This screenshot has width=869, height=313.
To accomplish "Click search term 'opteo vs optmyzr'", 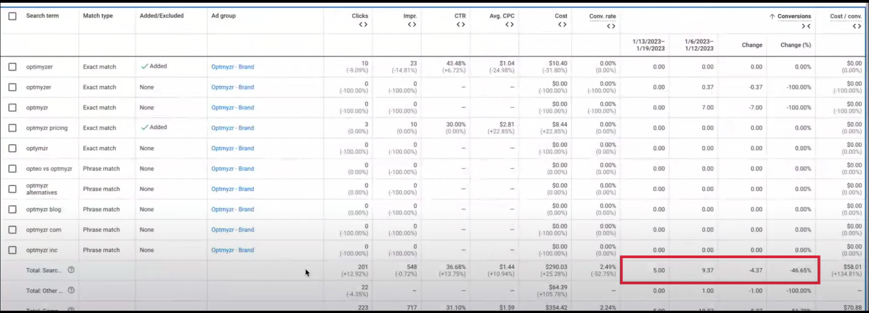I will click(x=49, y=169).
